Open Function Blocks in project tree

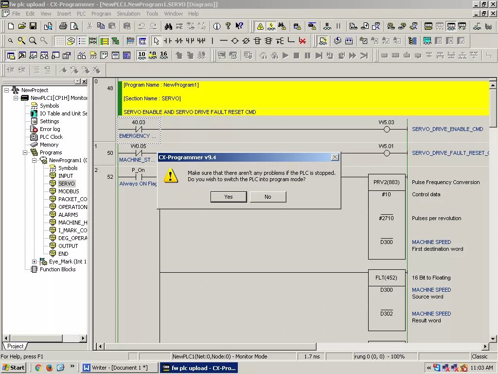point(57,269)
